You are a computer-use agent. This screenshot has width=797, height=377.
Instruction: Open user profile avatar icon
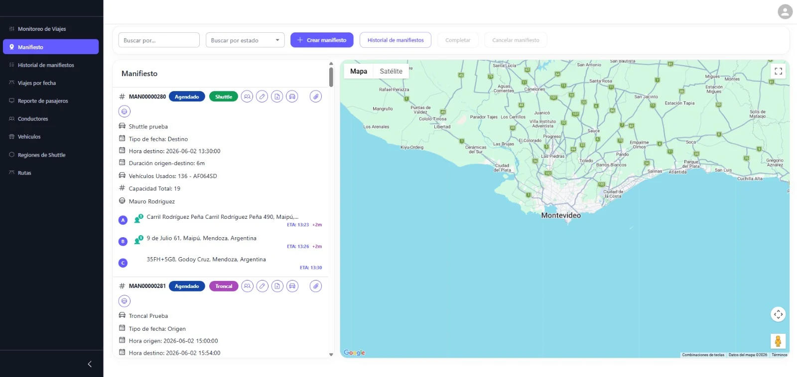point(785,11)
